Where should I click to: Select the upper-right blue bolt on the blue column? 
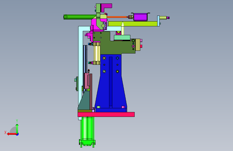pyautogui.click(x=117, y=58)
